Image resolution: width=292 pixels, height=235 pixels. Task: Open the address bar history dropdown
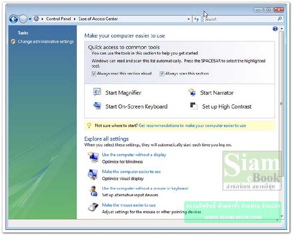(188, 19)
